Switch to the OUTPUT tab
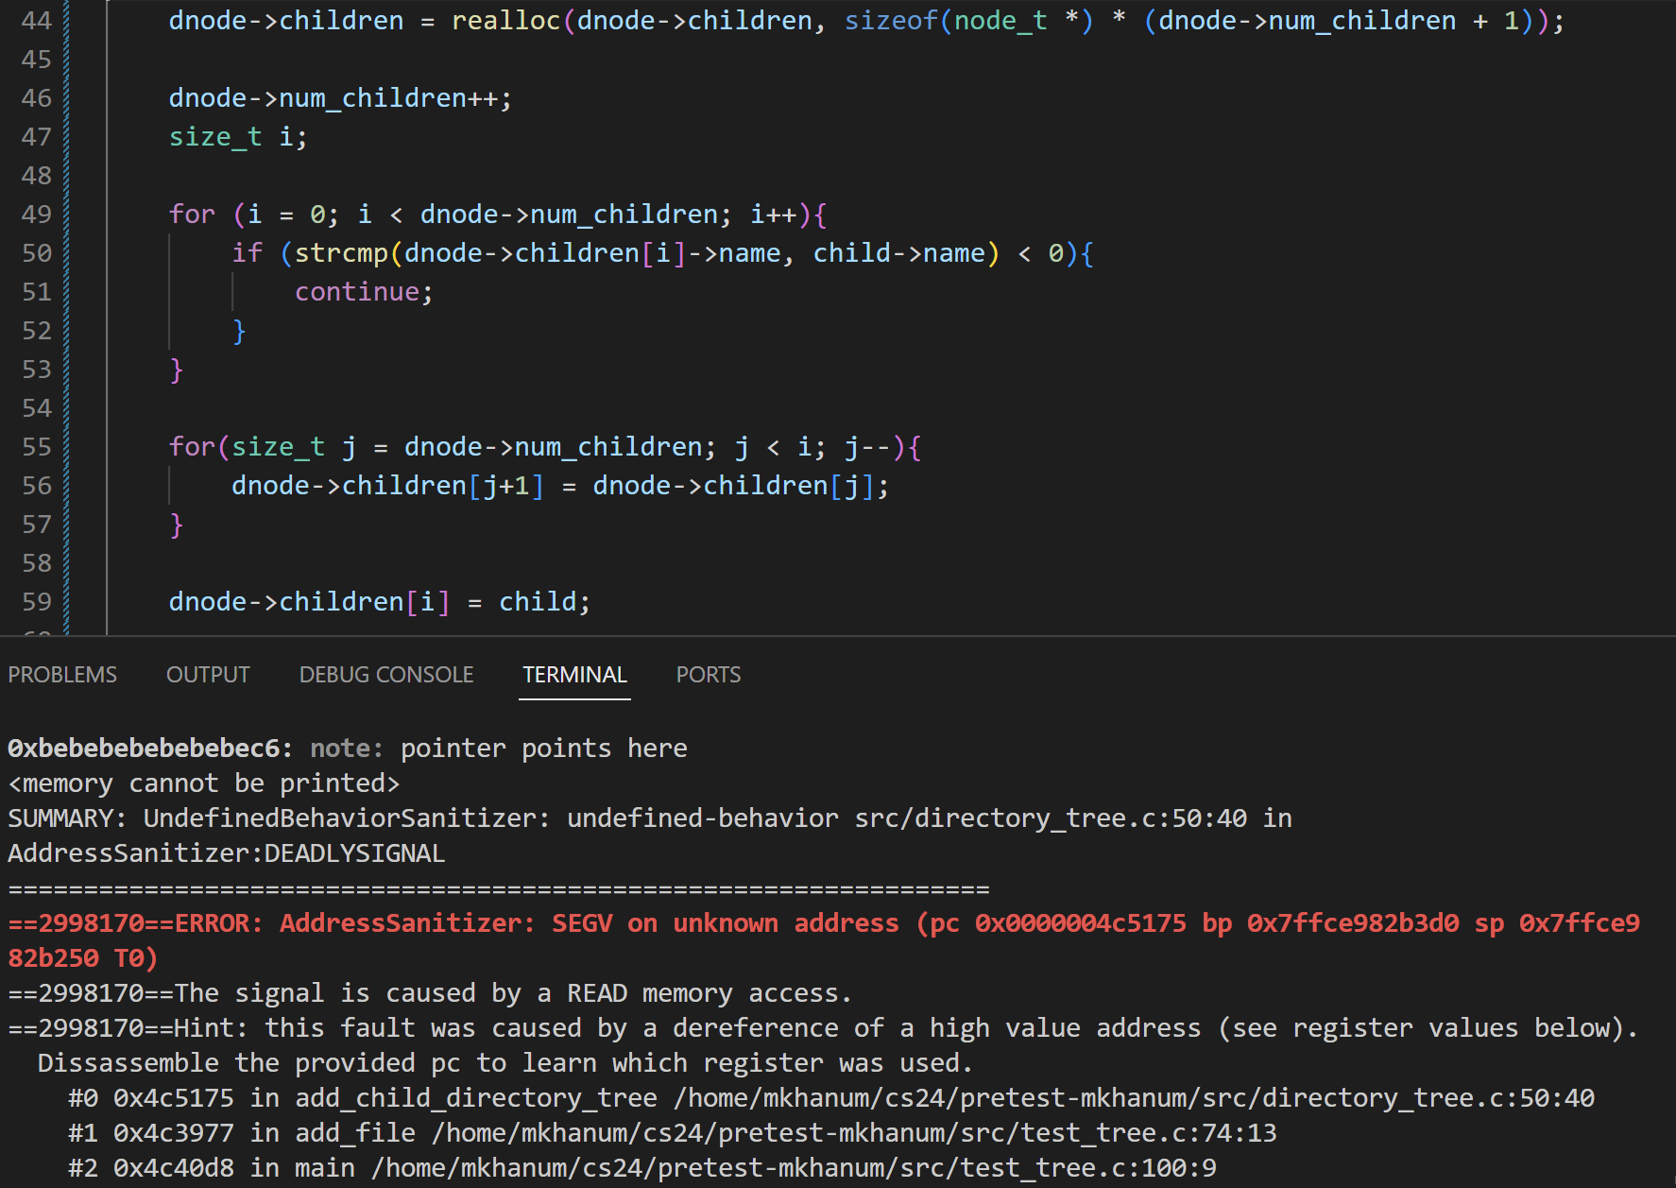The image size is (1676, 1188). coord(208,675)
